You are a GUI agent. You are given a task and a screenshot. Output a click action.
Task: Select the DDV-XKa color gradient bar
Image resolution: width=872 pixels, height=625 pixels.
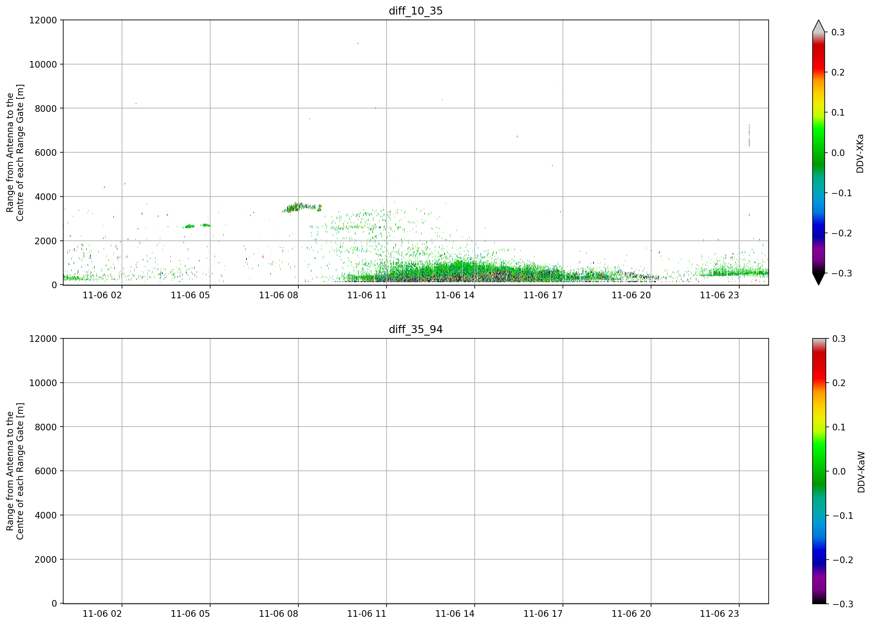[x=819, y=153]
